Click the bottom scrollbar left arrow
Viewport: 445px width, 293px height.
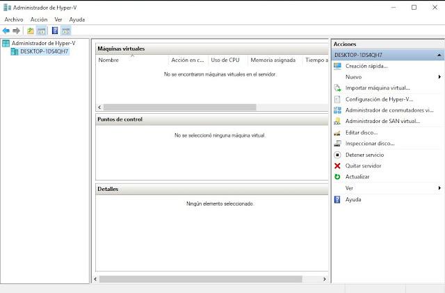[95, 279]
